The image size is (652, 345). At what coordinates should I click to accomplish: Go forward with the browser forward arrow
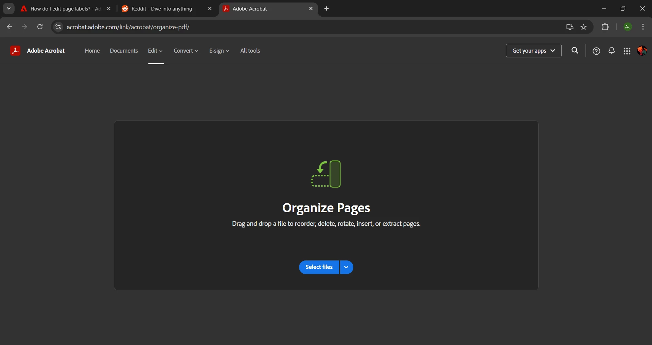tap(24, 27)
